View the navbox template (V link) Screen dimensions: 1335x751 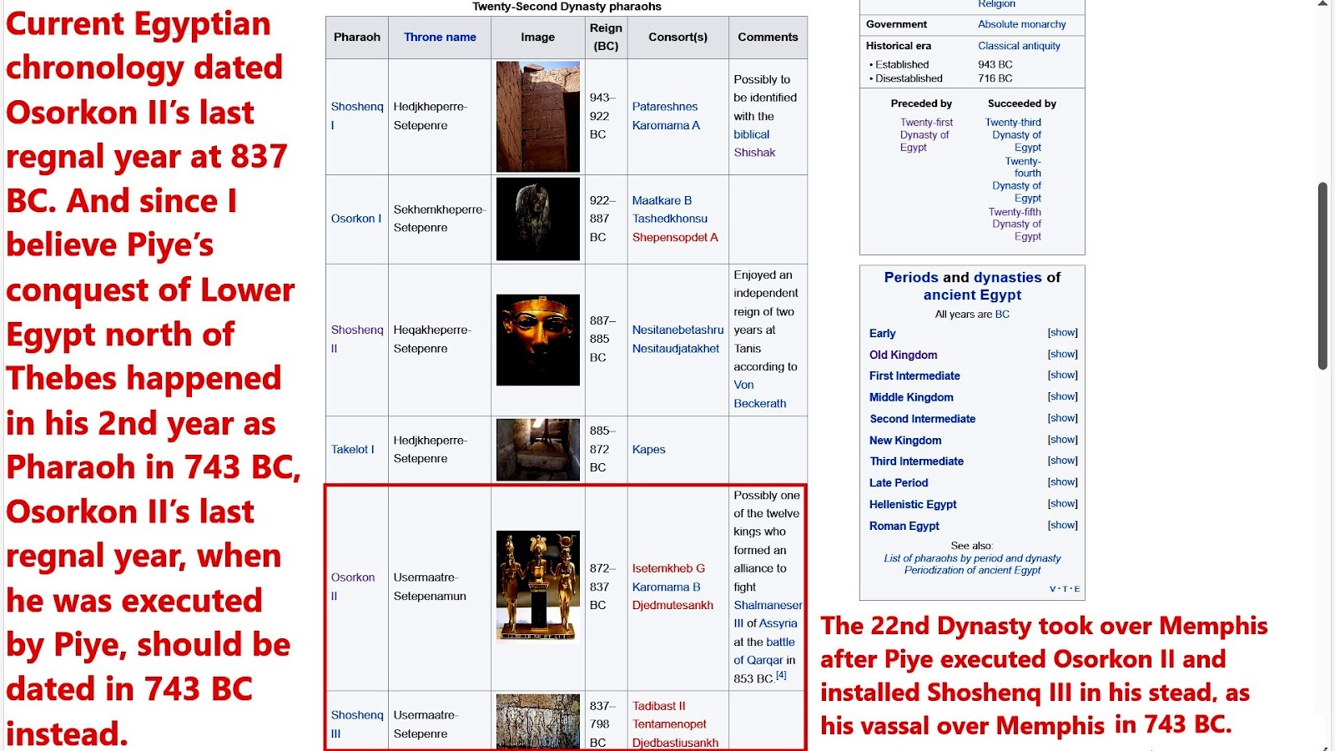click(x=1052, y=589)
